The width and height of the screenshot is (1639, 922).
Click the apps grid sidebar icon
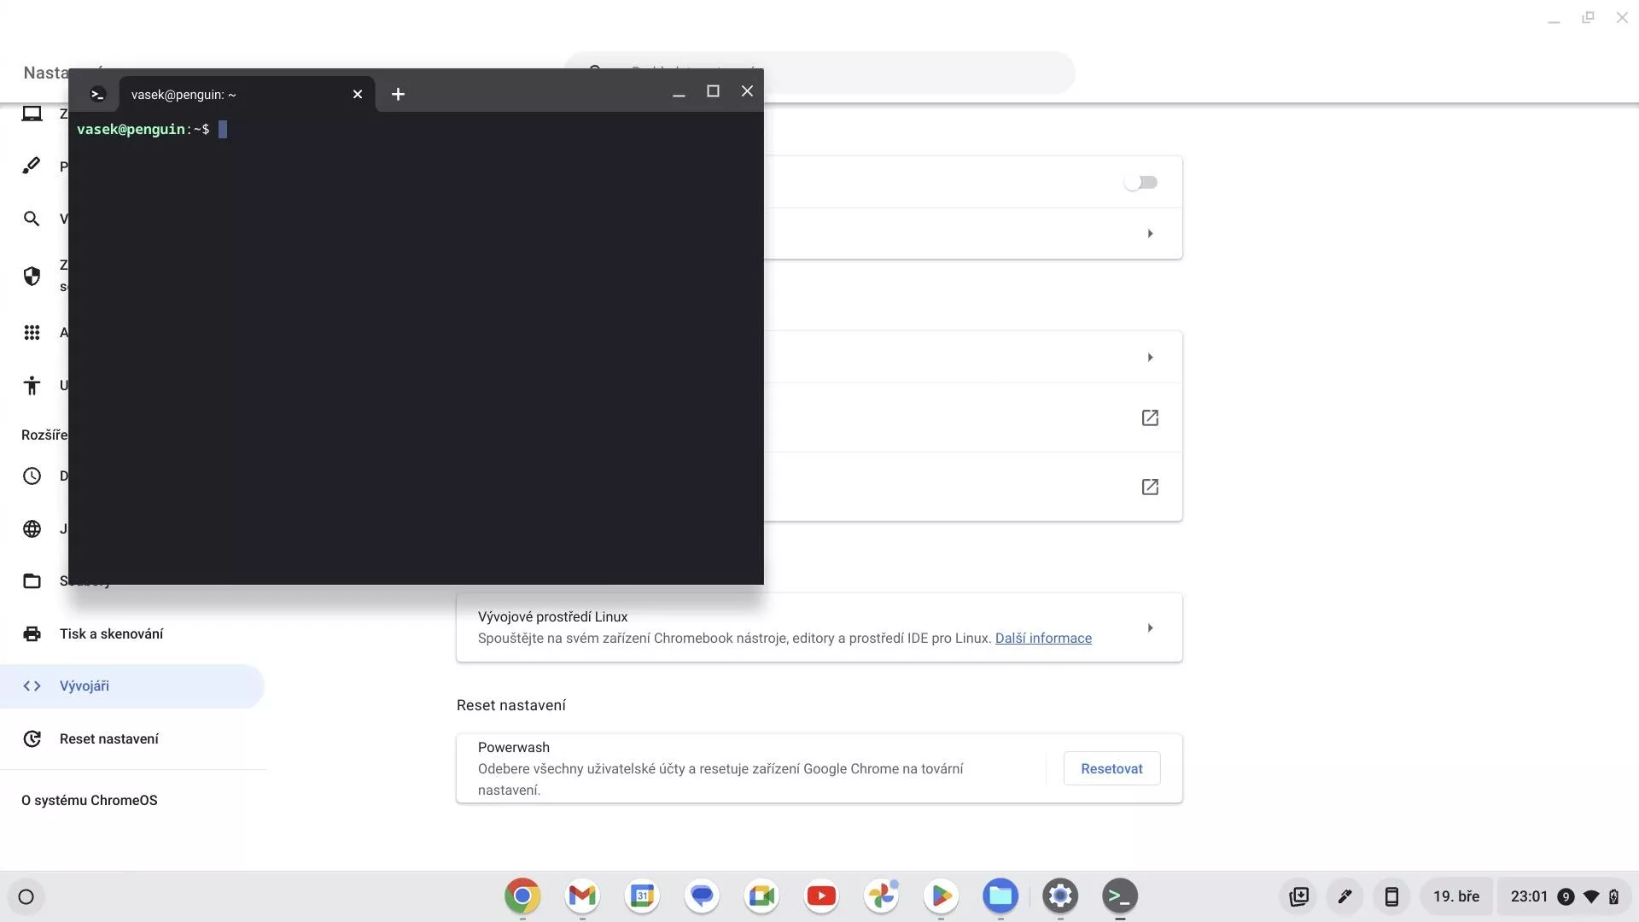pos(32,332)
